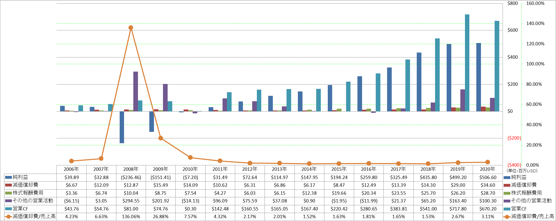This screenshot has width=556, height=221.
Task: Click the $39.89 cell under 2006年
Action: click(71, 177)
